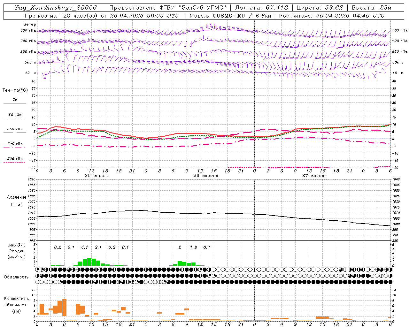Click the 'Высота: 29м' header entry
The height and width of the screenshot is (327, 409).
[x=371, y=8]
